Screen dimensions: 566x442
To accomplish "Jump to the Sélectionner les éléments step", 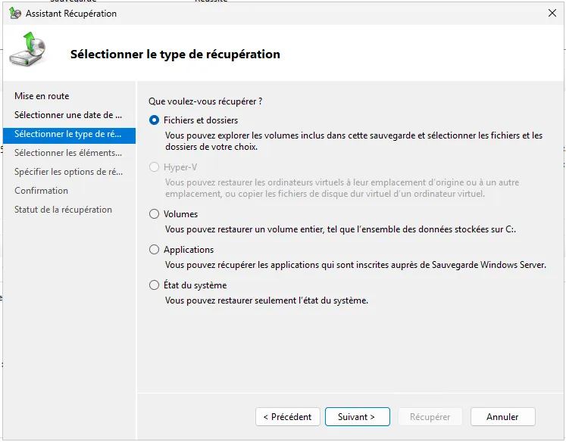I will [68, 153].
